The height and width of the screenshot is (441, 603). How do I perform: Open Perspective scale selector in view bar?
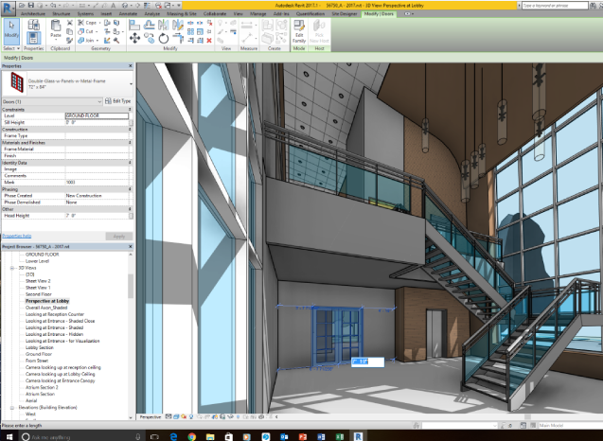[151, 416]
